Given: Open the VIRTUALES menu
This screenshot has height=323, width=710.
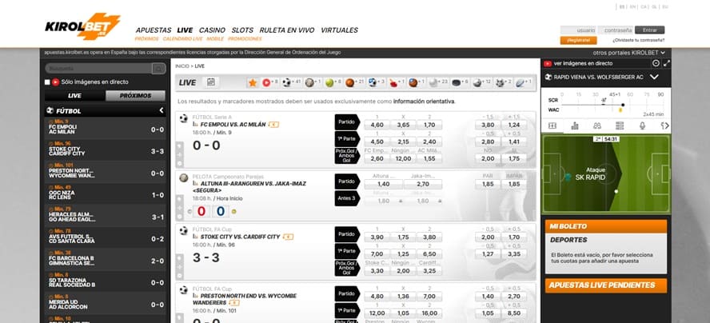Looking at the screenshot, I should point(339,30).
